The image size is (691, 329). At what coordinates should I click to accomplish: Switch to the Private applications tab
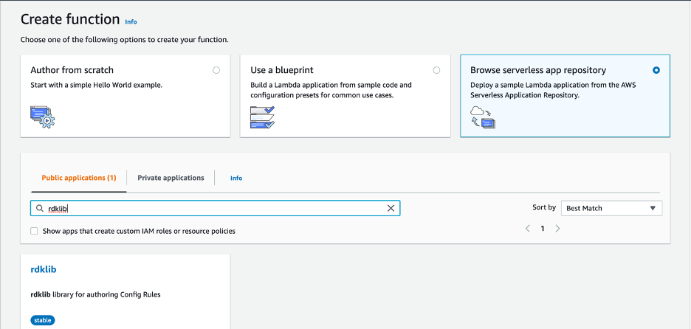(171, 178)
